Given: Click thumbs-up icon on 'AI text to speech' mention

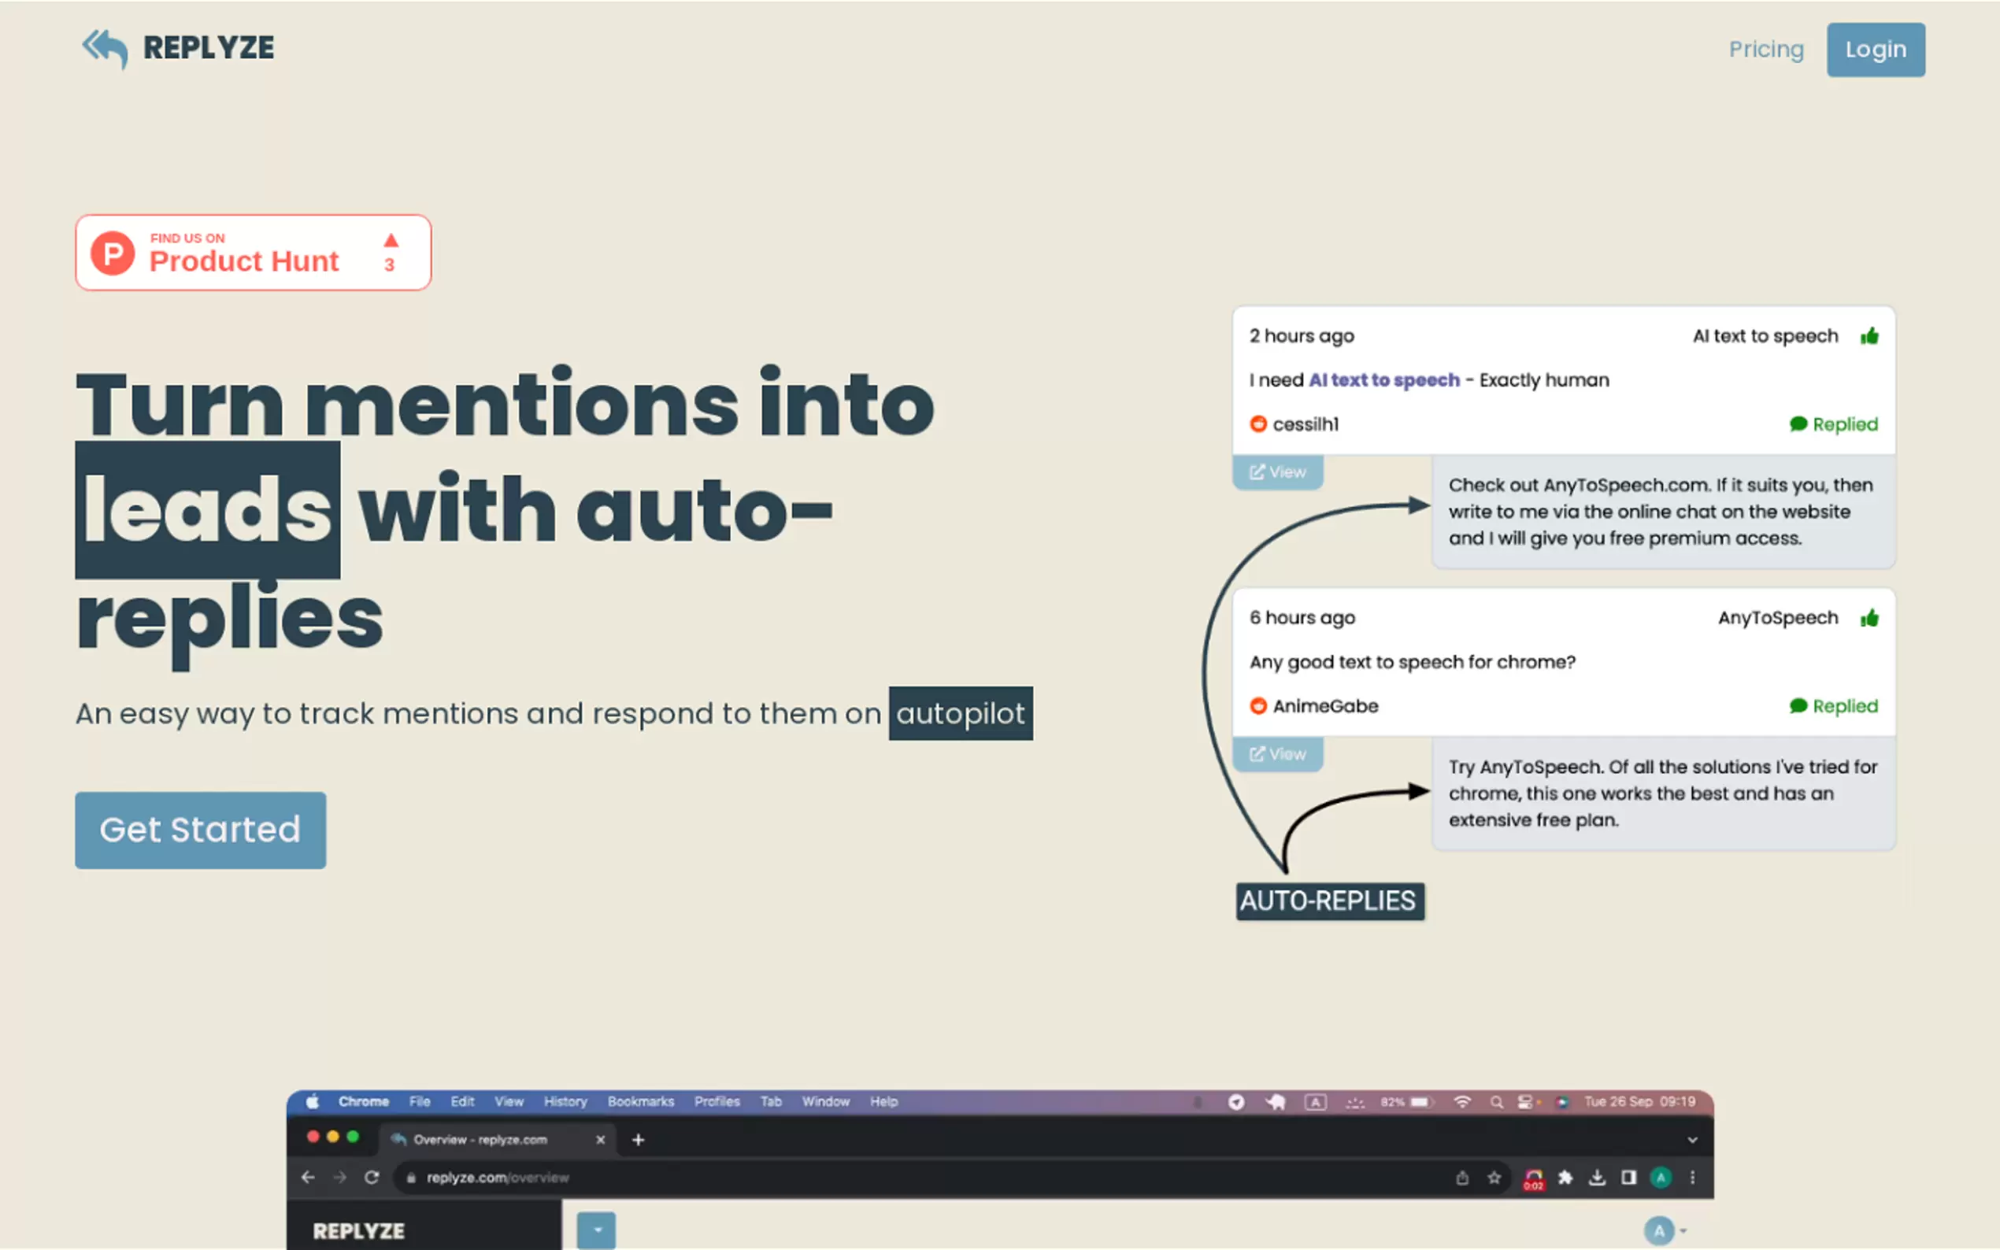Looking at the screenshot, I should pos(1869,335).
